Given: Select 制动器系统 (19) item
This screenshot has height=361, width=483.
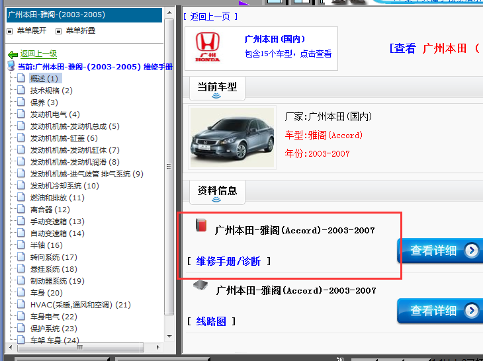Looking at the screenshot, I should pyautogui.click(x=58, y=281).
